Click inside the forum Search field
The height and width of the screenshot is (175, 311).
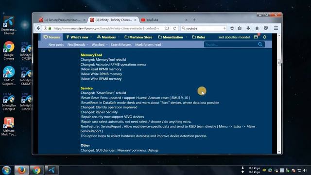point(231,44)
